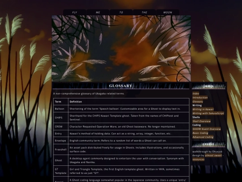Open the MOON navigation tab
Screen dimensions: 242x182
point(168,13)
